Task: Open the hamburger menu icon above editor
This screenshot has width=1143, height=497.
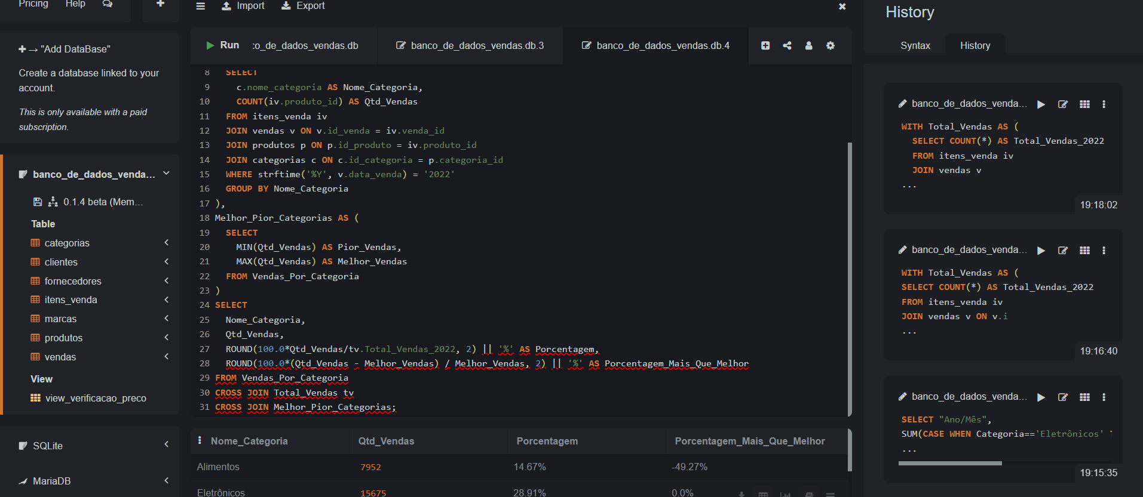Action: 201,6
